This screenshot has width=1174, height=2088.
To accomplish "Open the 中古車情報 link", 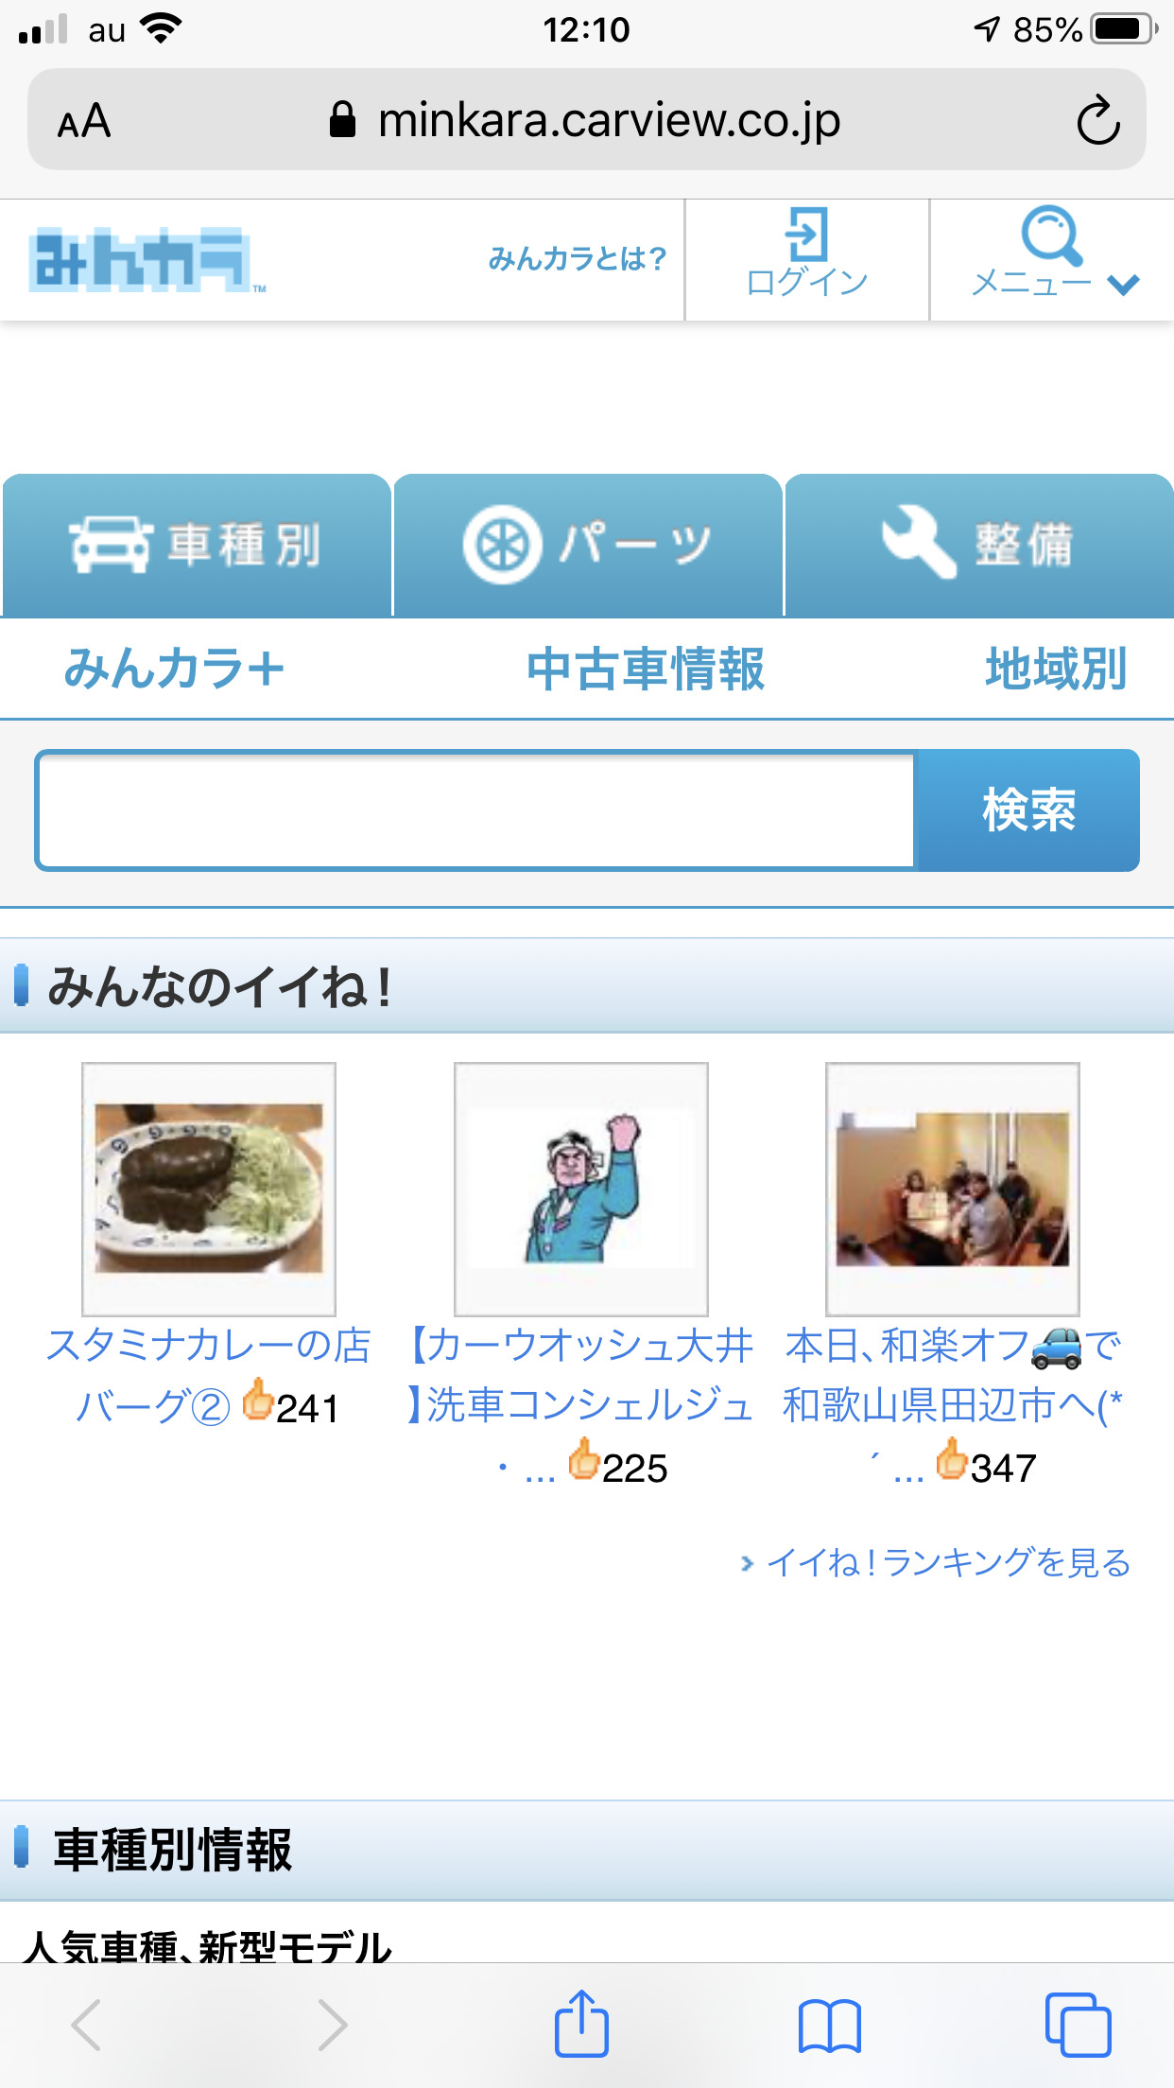I will point(646,669).
